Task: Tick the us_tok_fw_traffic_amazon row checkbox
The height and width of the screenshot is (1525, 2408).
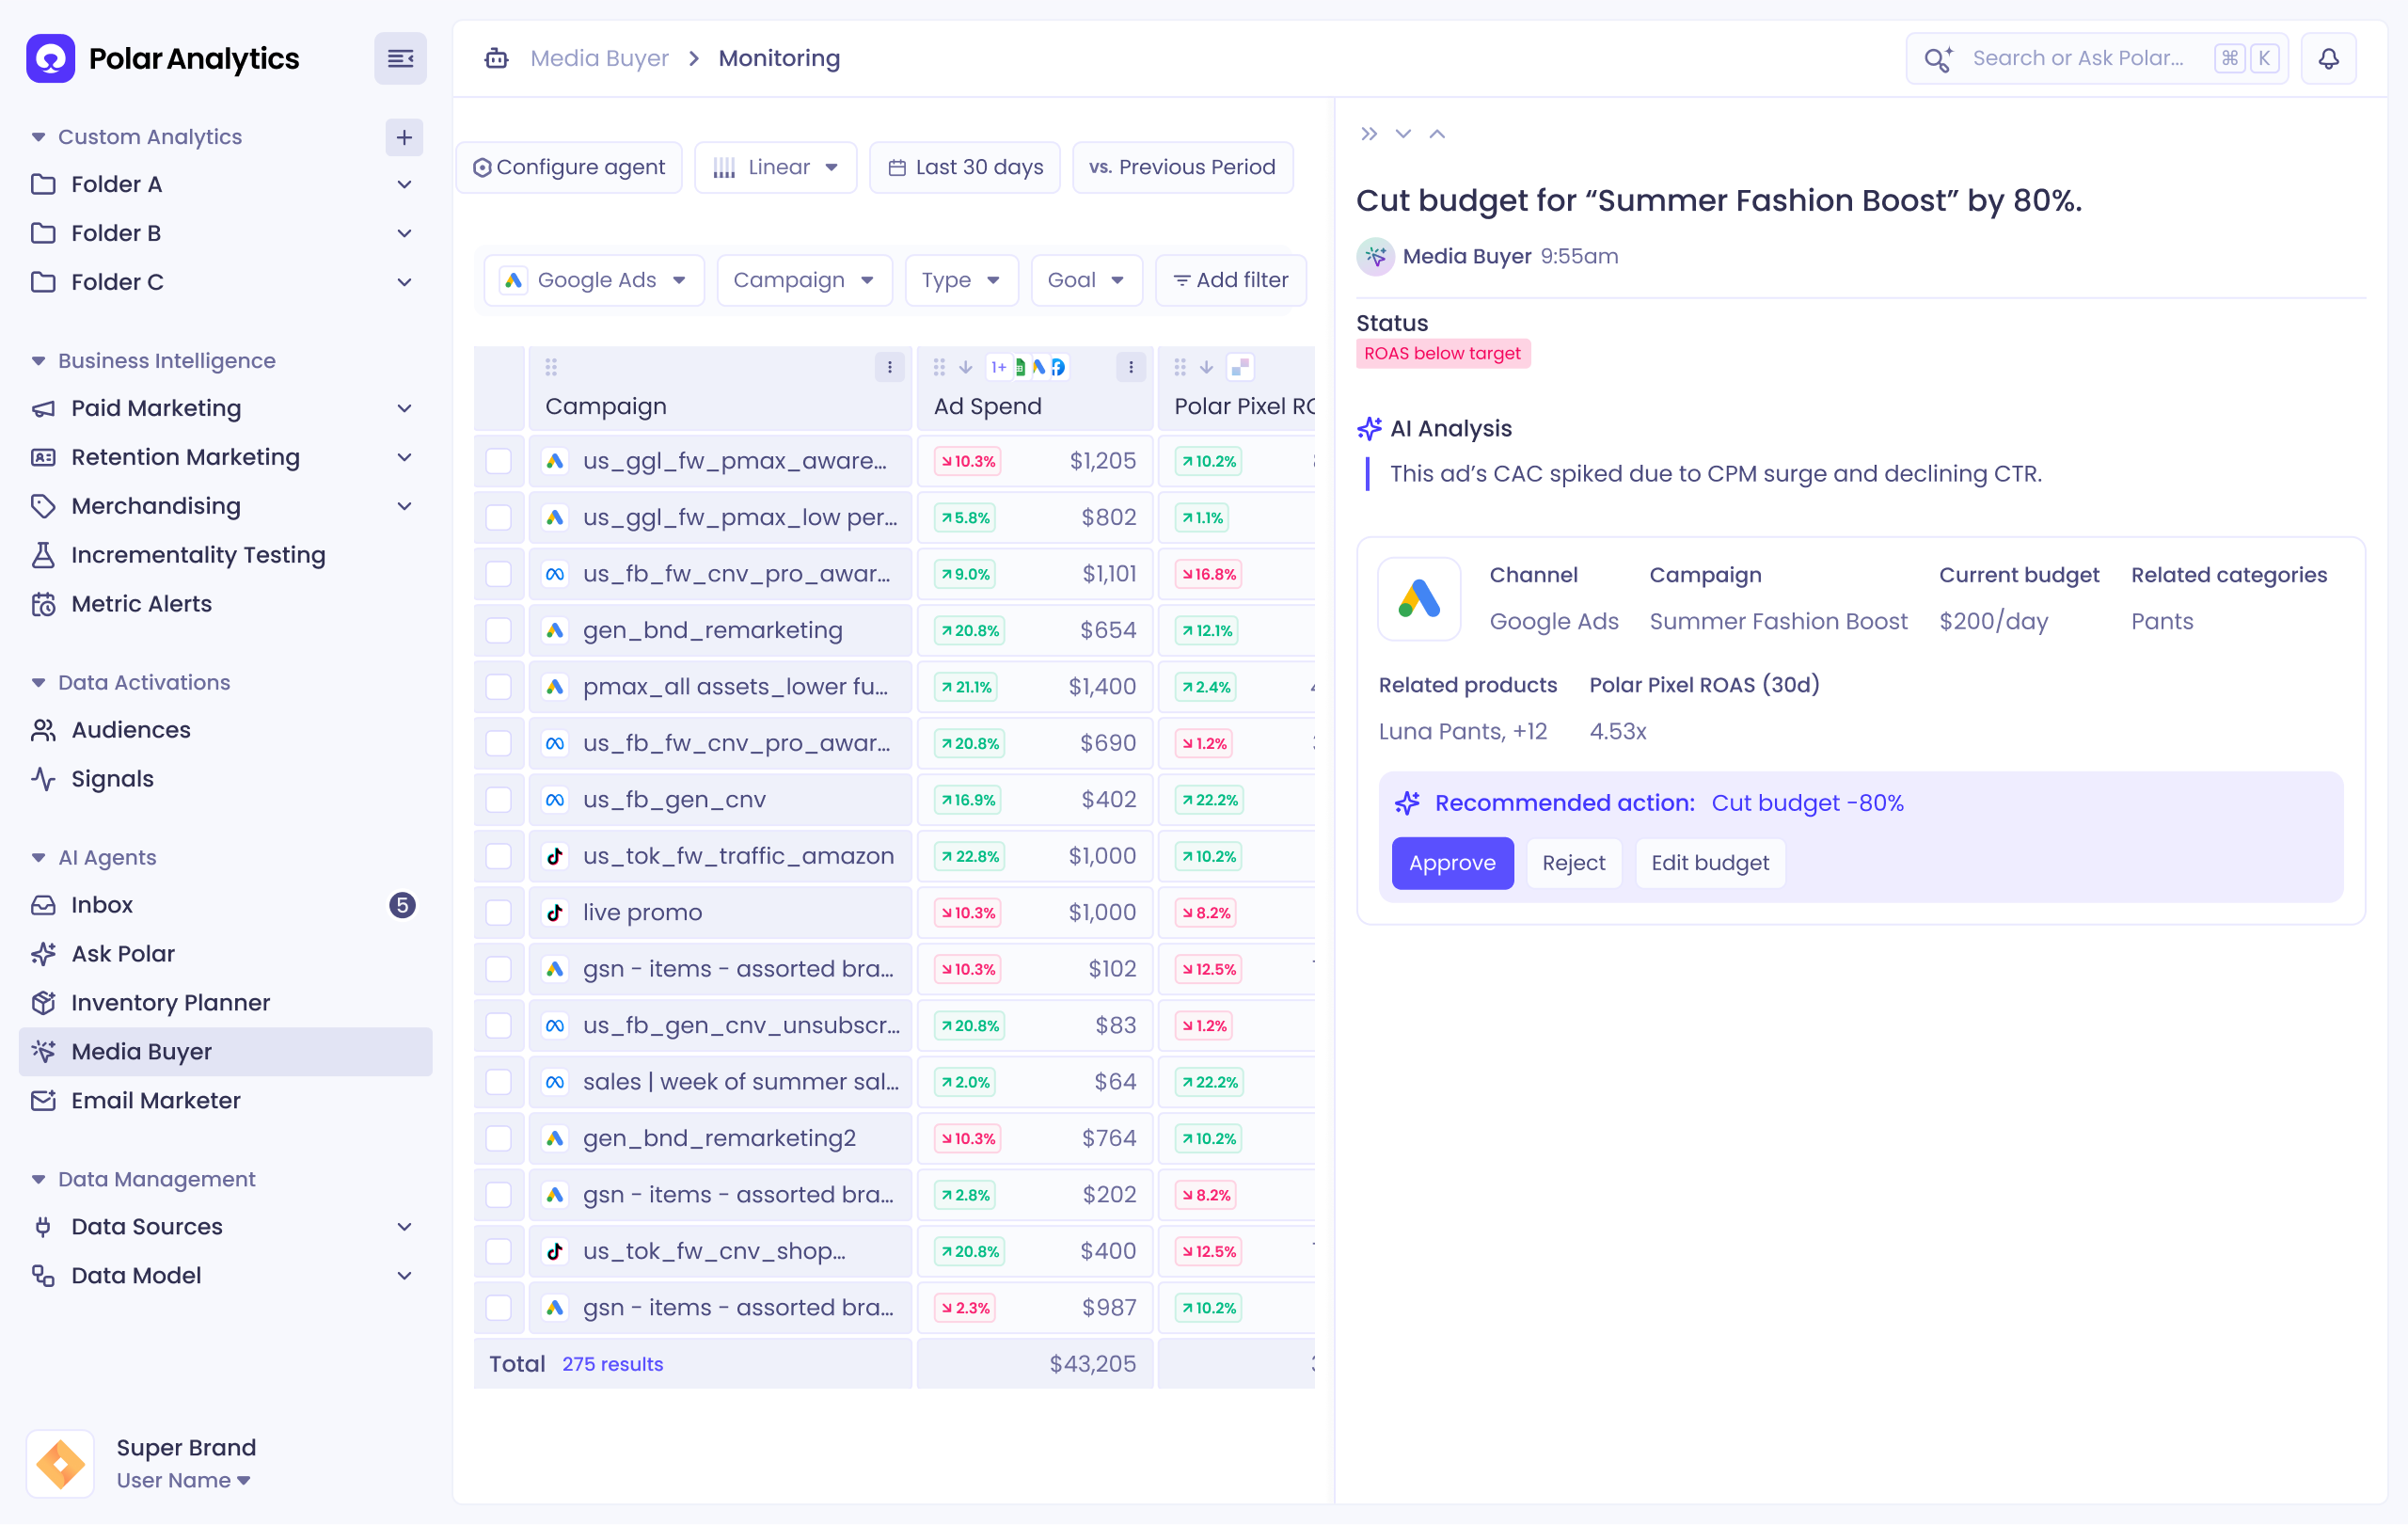Action: [498, 856]
